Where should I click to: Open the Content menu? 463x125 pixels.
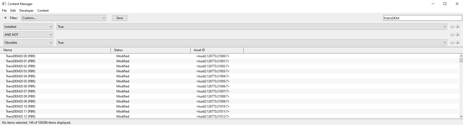43,11
